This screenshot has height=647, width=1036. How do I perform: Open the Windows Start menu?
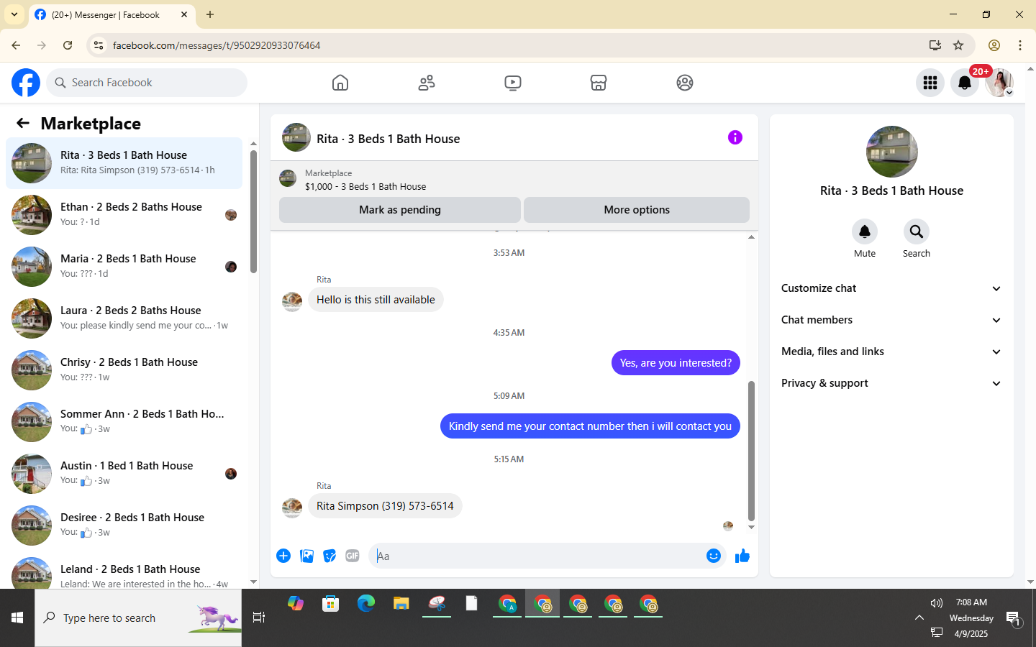click(x=17, y=618)
